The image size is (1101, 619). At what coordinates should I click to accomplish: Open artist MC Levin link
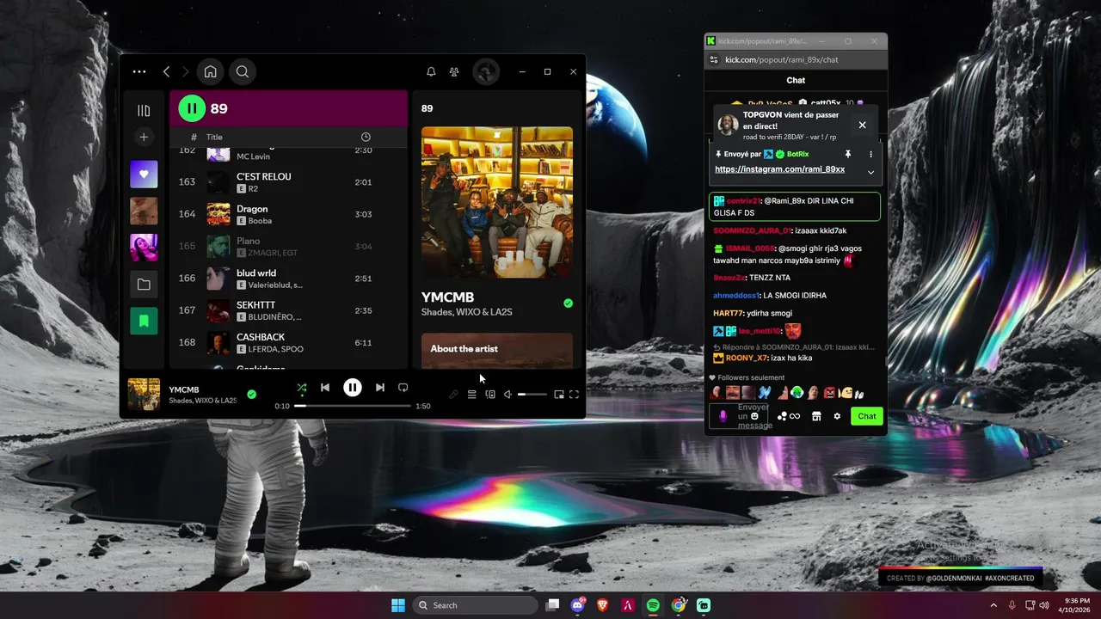(254, 156)
